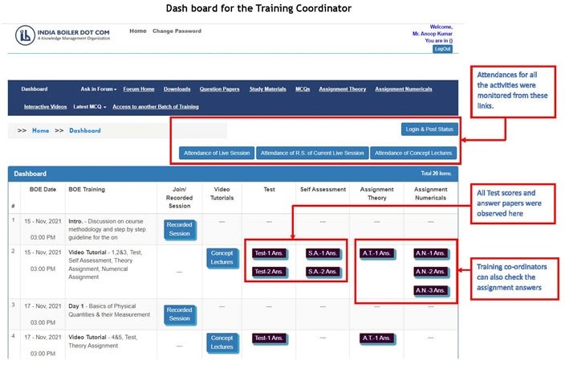Open the Question Papers link

(221, 88)
